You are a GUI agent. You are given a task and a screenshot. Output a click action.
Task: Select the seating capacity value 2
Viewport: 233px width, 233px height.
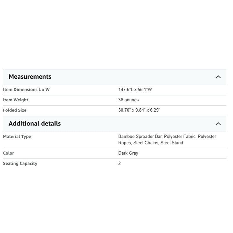pyautogui.click(x=119, y=163)
